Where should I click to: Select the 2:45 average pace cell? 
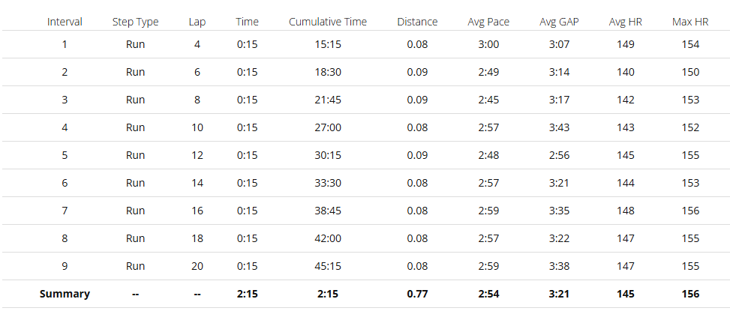coord(488,100)
